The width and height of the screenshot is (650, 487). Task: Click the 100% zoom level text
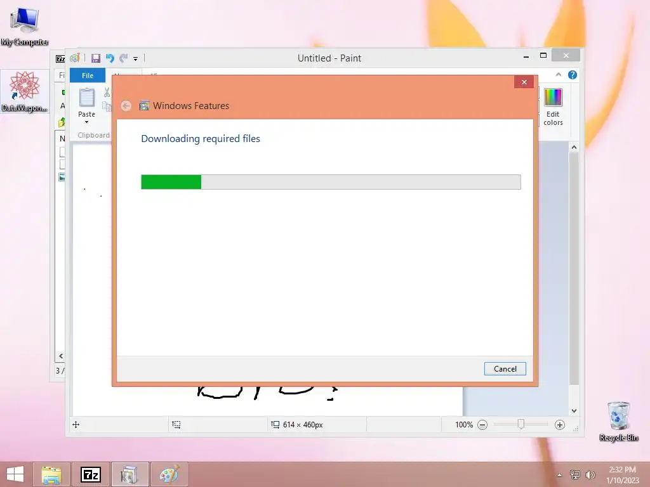(464, 424)
